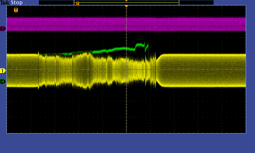255x153 pixels.
Task: Click the small orange marker atop record bar
Action: pyautogui.click(x=126, y=1)
